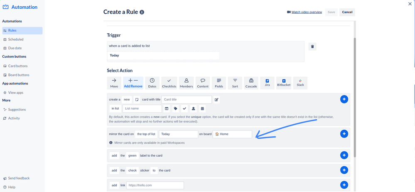Click the Cancel button

(347, 12)
